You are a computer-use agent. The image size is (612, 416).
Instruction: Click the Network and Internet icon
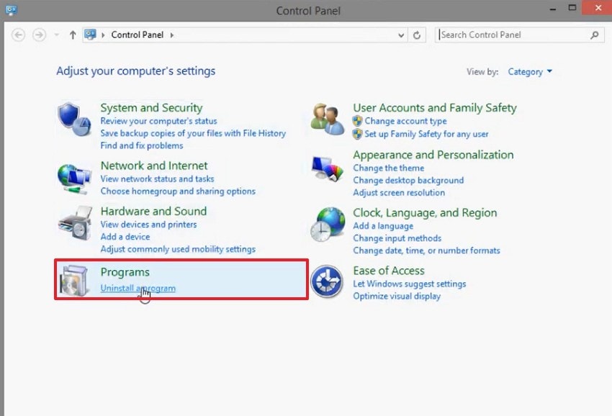pos(73,175)
